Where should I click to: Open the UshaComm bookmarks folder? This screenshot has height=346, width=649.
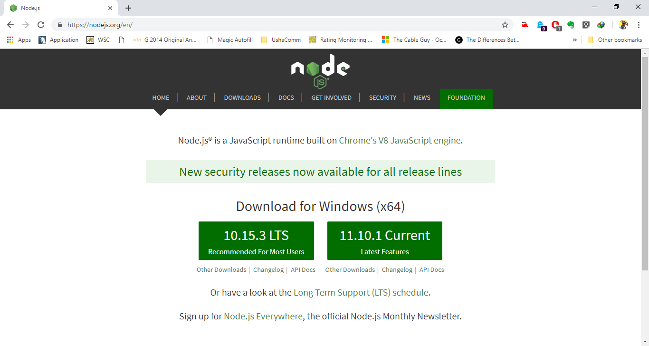coord(281,40)
